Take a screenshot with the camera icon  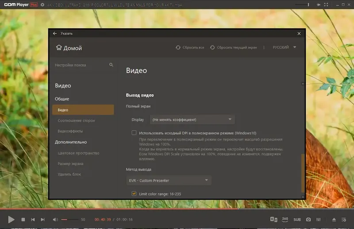click(308, 220)
